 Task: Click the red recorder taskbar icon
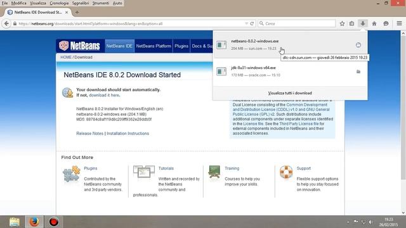pos(53,222)
